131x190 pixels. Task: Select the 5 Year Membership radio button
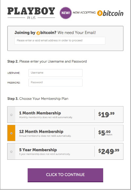(x=11, y=152)
